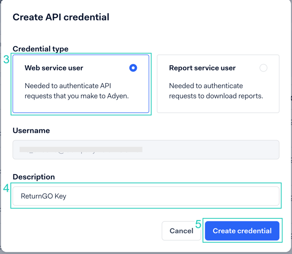Select the Report service user radio button
Screen dimensions: 292x254
[x=263, y=68]
